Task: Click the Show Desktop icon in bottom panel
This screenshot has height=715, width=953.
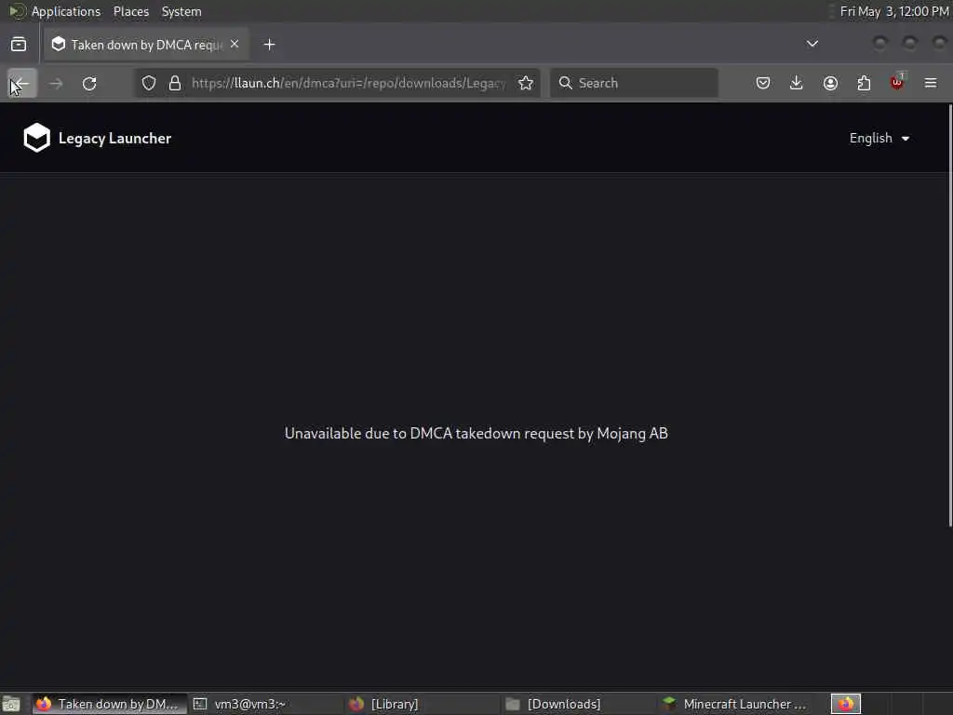Action: pos(11,704)
